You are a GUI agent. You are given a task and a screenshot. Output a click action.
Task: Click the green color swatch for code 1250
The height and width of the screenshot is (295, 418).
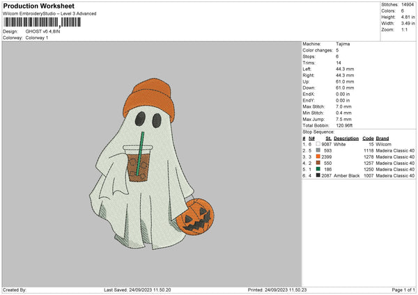point(318,169)
